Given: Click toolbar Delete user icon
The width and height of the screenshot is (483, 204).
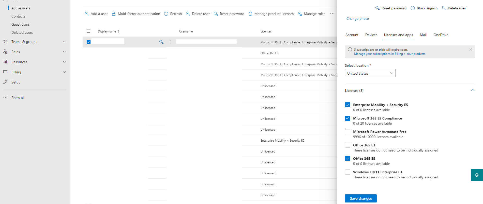Looking at the screenshot, I should [188, 14].
